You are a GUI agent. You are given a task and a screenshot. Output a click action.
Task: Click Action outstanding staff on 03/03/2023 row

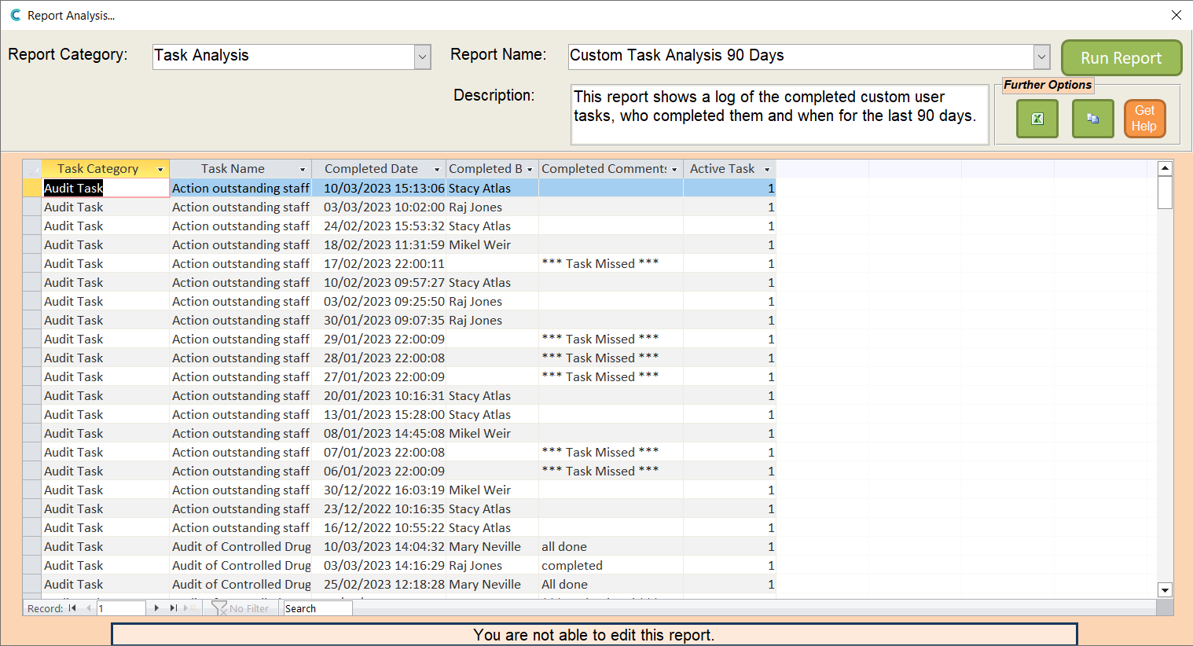click(x=240, y=207)
